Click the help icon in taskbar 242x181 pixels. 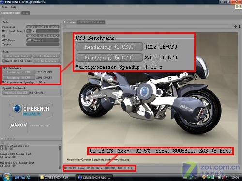pyautogui.click(x=191, y=177)
